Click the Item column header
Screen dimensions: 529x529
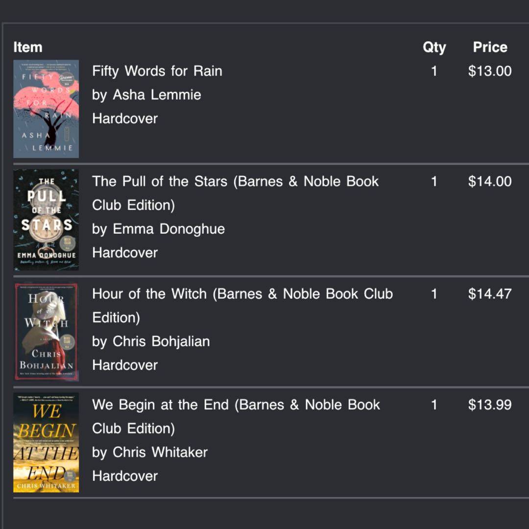point(28,48)
